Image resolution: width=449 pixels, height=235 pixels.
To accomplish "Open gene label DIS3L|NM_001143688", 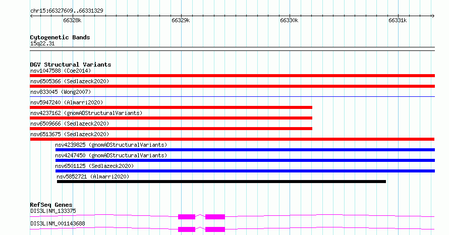I will click(58, 223).
